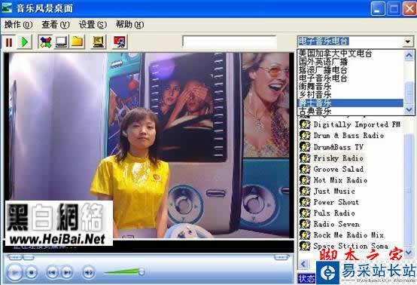Click the icon beside Space Station Soma
The width and height of the screenshot is (417, 285).
click(305, 246)
